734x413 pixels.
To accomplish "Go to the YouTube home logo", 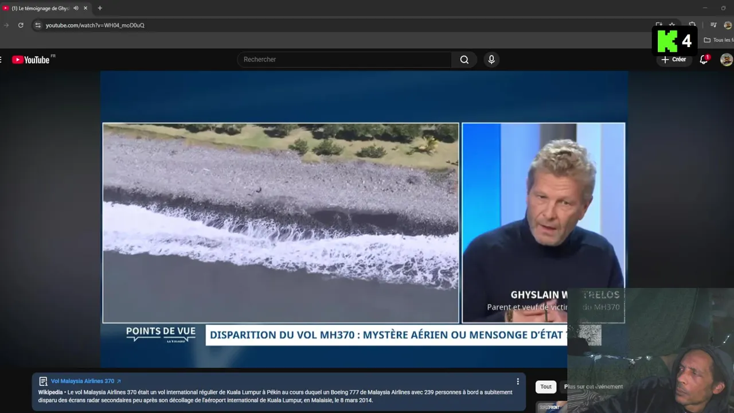I will [x=32, y=60].
